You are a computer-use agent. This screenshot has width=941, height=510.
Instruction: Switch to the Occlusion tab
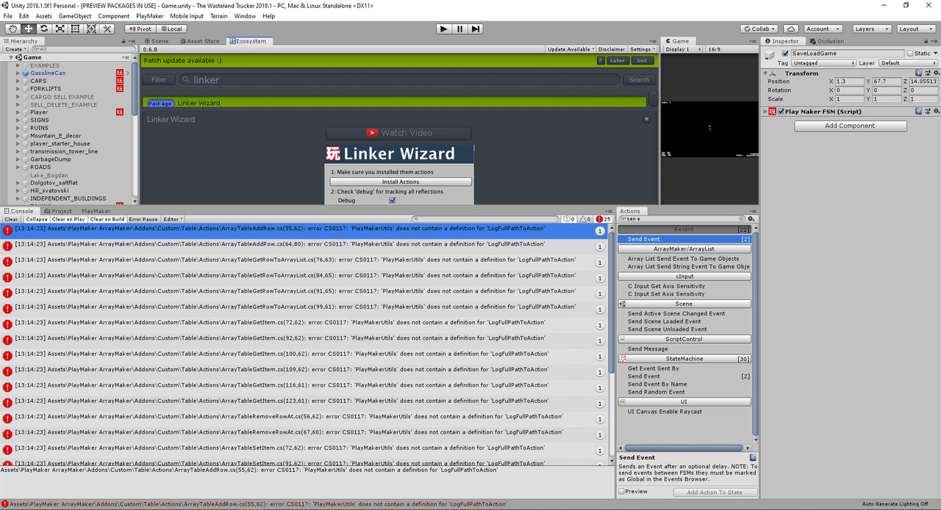pos(827,41)
